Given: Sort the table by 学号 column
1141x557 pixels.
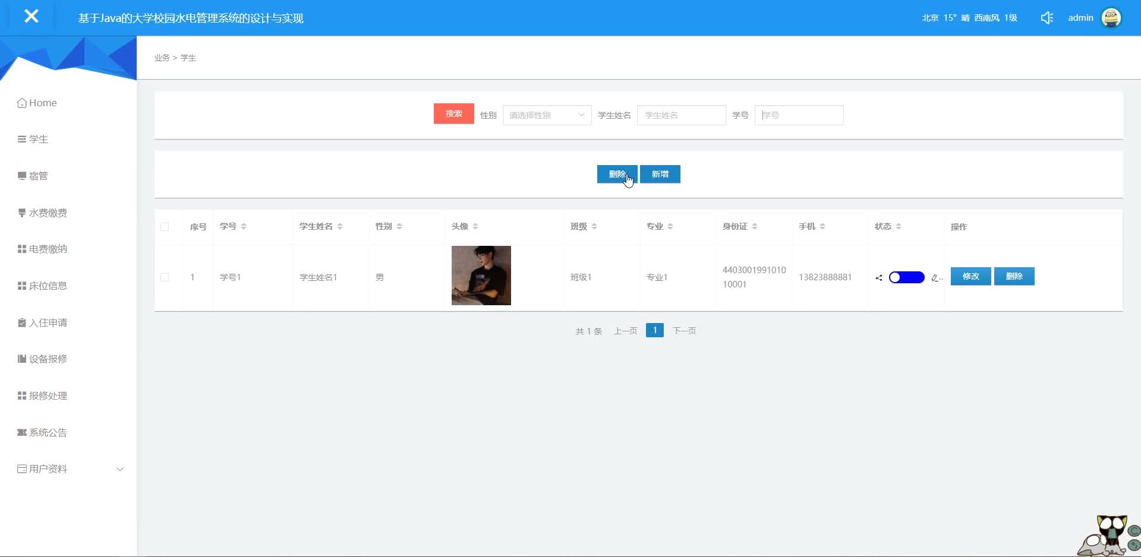Looking at the screenshot, I should pos(244,226).
